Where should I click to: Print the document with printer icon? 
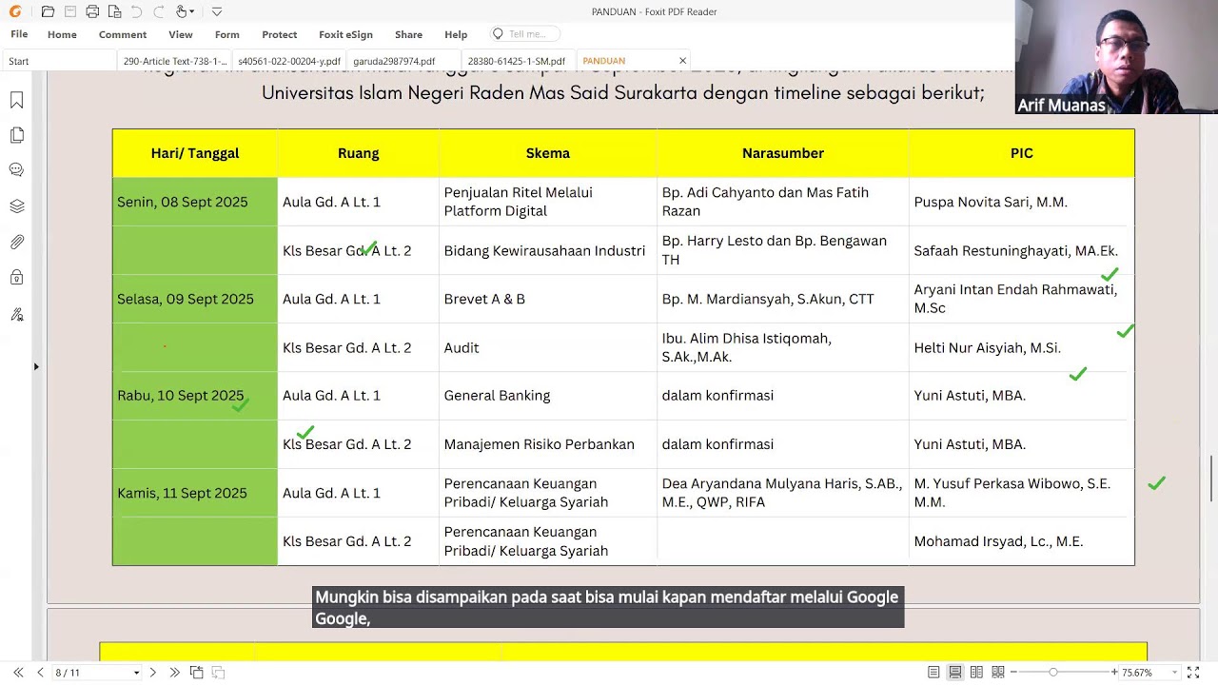[92, 11]
